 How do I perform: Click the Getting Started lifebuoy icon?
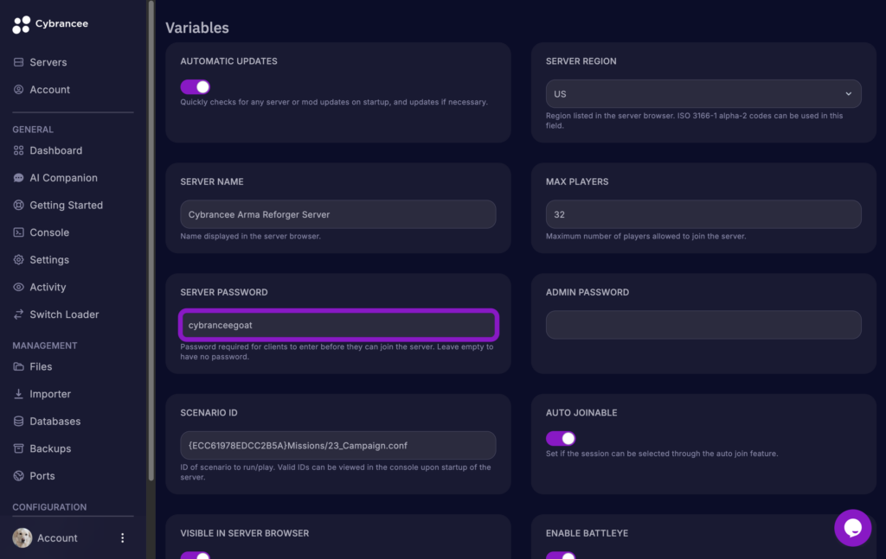click(x=19, y=205)
